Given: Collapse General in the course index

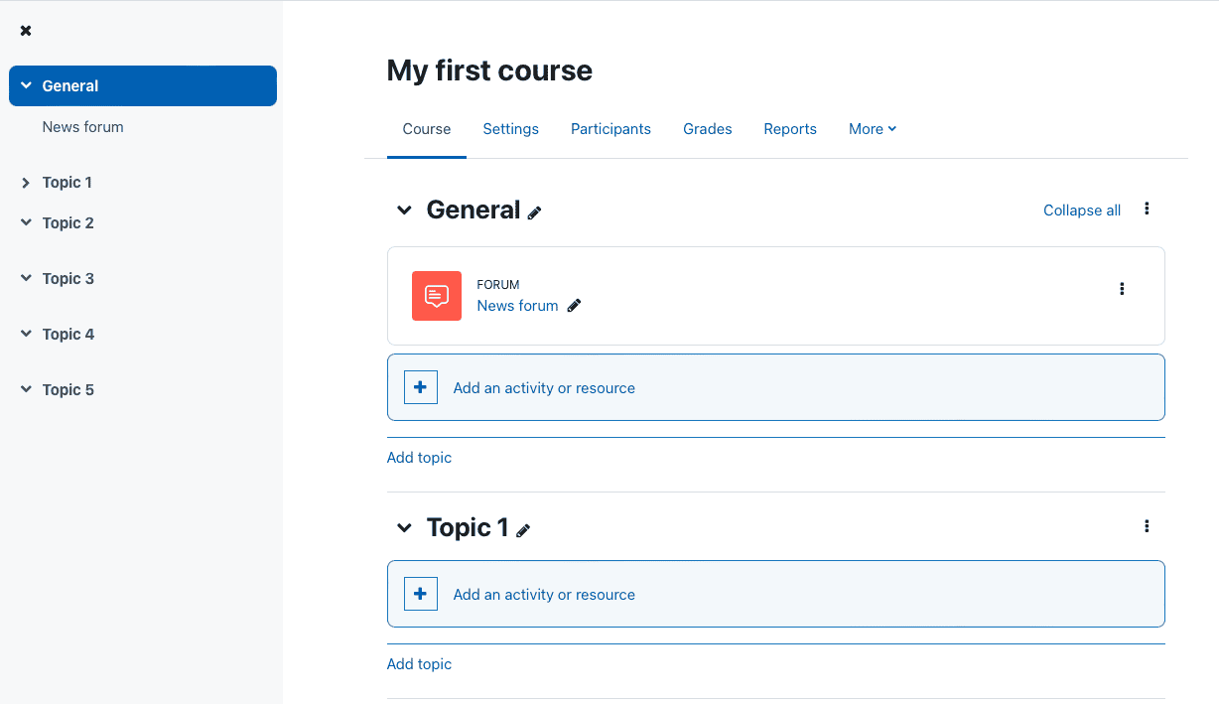Looking at the screenshot, I should tap(26, 85).
